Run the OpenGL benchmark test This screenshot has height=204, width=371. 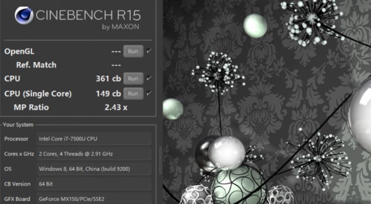click(133, 51)
